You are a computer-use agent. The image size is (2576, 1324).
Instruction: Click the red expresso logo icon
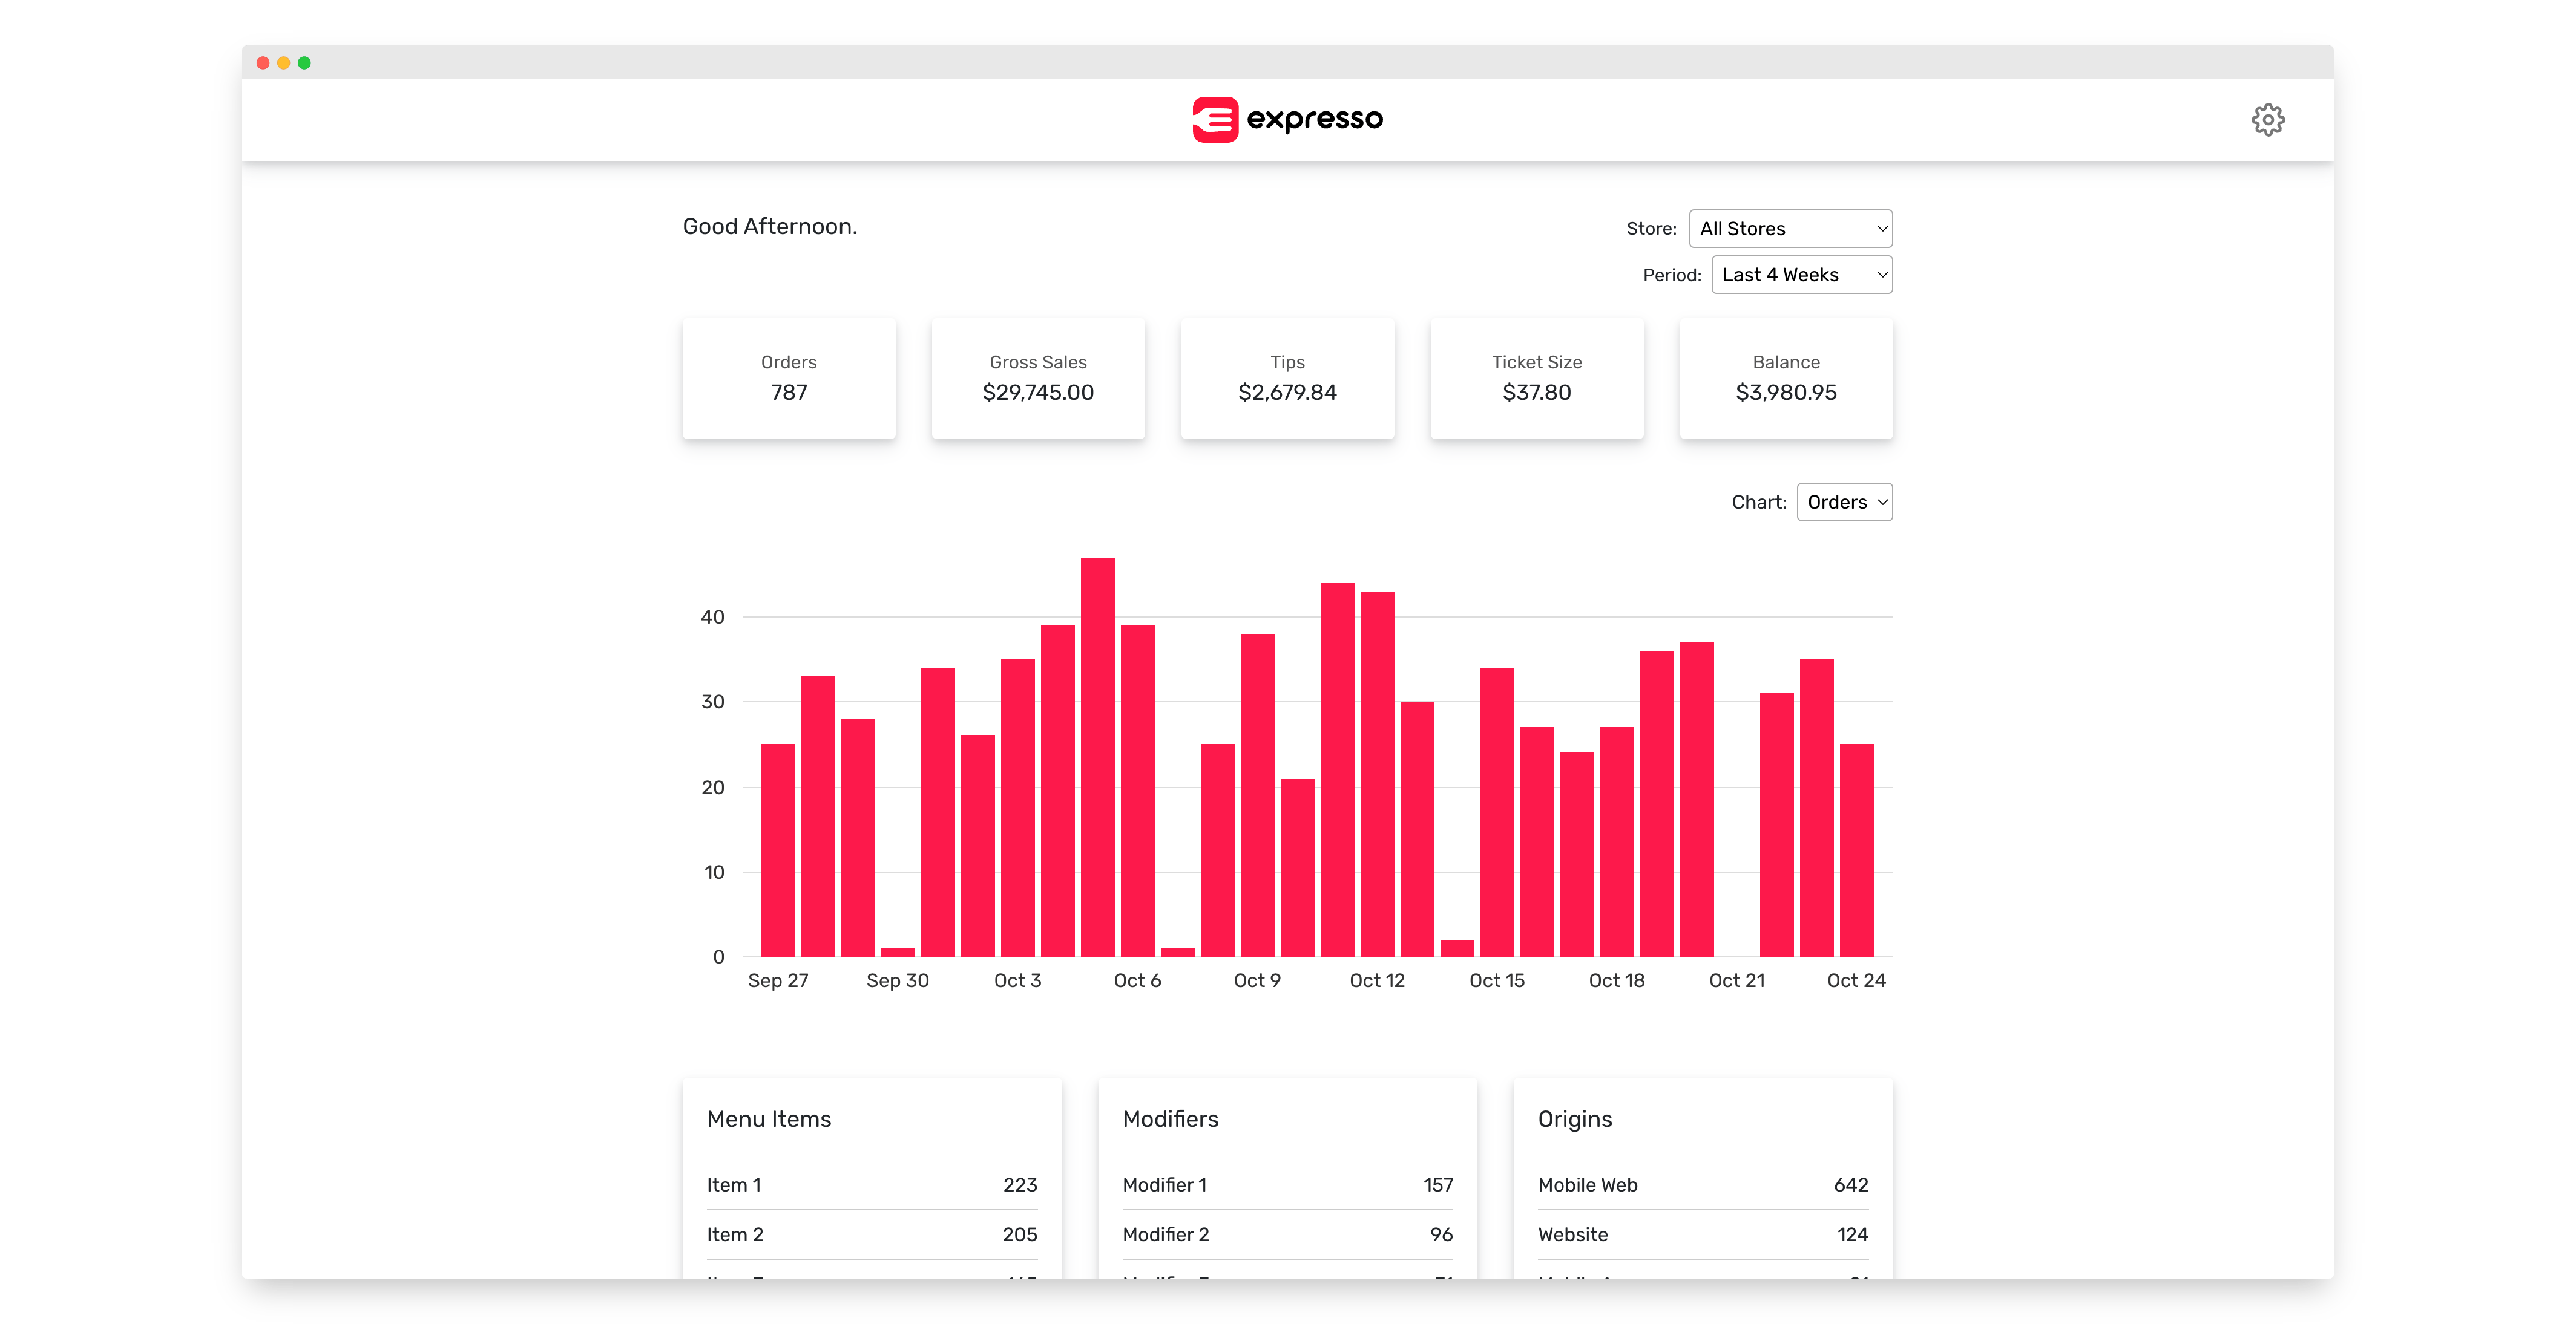coord(1215,120)
